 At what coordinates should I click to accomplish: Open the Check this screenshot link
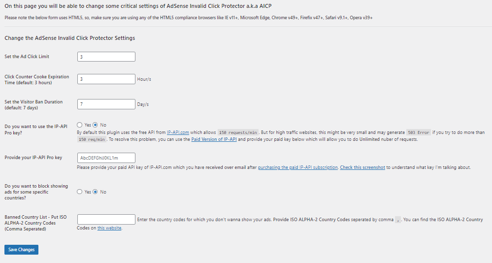(362, 167)
